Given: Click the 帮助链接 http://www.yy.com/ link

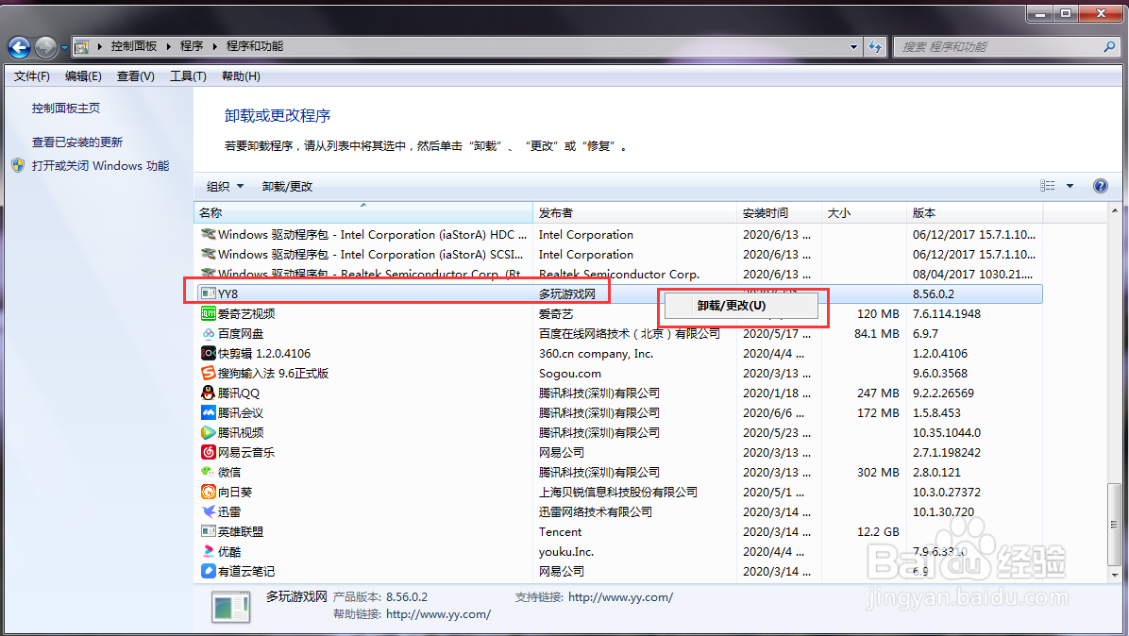Looking at the screenshot, I should click(439, 614).
